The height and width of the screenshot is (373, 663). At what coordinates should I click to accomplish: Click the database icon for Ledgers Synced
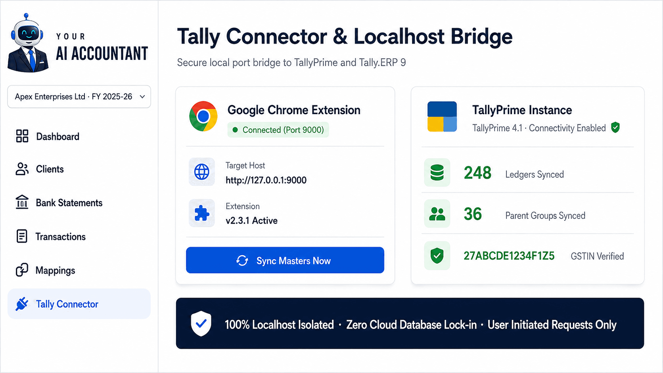pos(437,172)
